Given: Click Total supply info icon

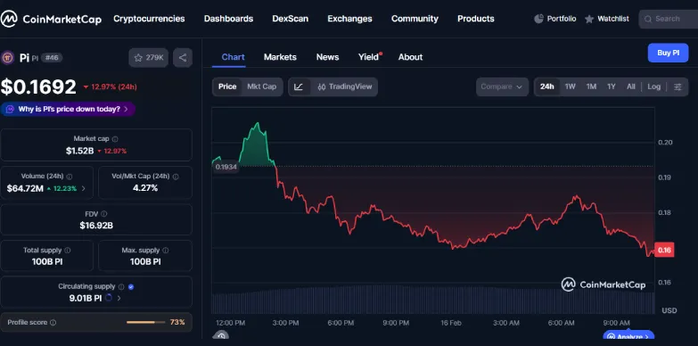Looking at the screenshot, I should point(67,251).
